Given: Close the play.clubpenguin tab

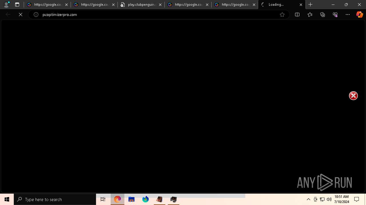Looking at the screenshot, I should pos(160,5).
